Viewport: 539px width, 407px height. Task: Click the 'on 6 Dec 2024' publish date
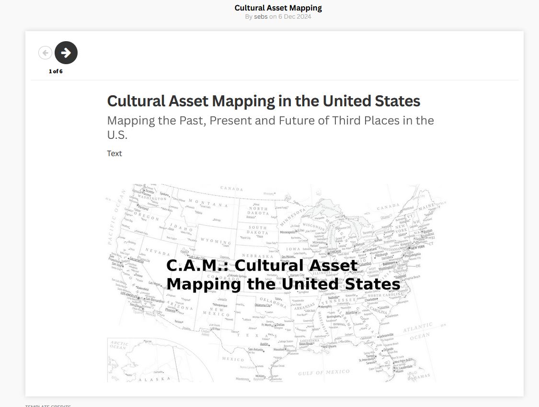(x=290, y=16)
